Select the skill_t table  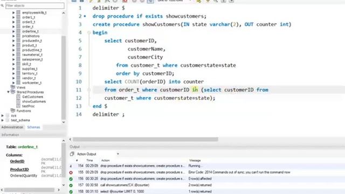26,64
